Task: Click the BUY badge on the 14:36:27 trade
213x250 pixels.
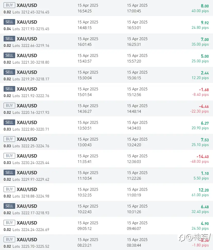Action: pyautogui.click(x=10, y=106)
